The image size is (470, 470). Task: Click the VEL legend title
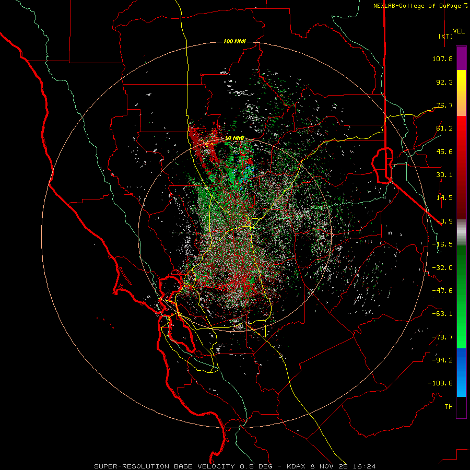(x=459, y=31)
